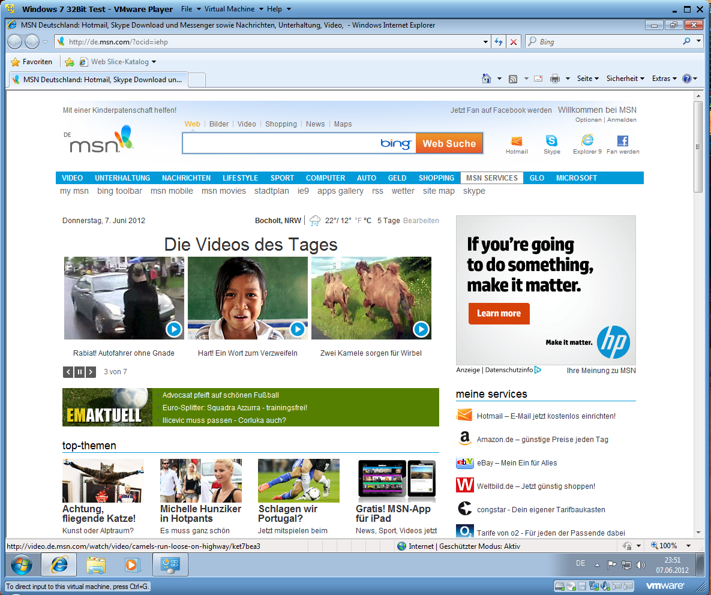The width and height of the screenshot is (711, 595).
Task: Open the Action Center flag icon
Action: click(x=611, y=564)
